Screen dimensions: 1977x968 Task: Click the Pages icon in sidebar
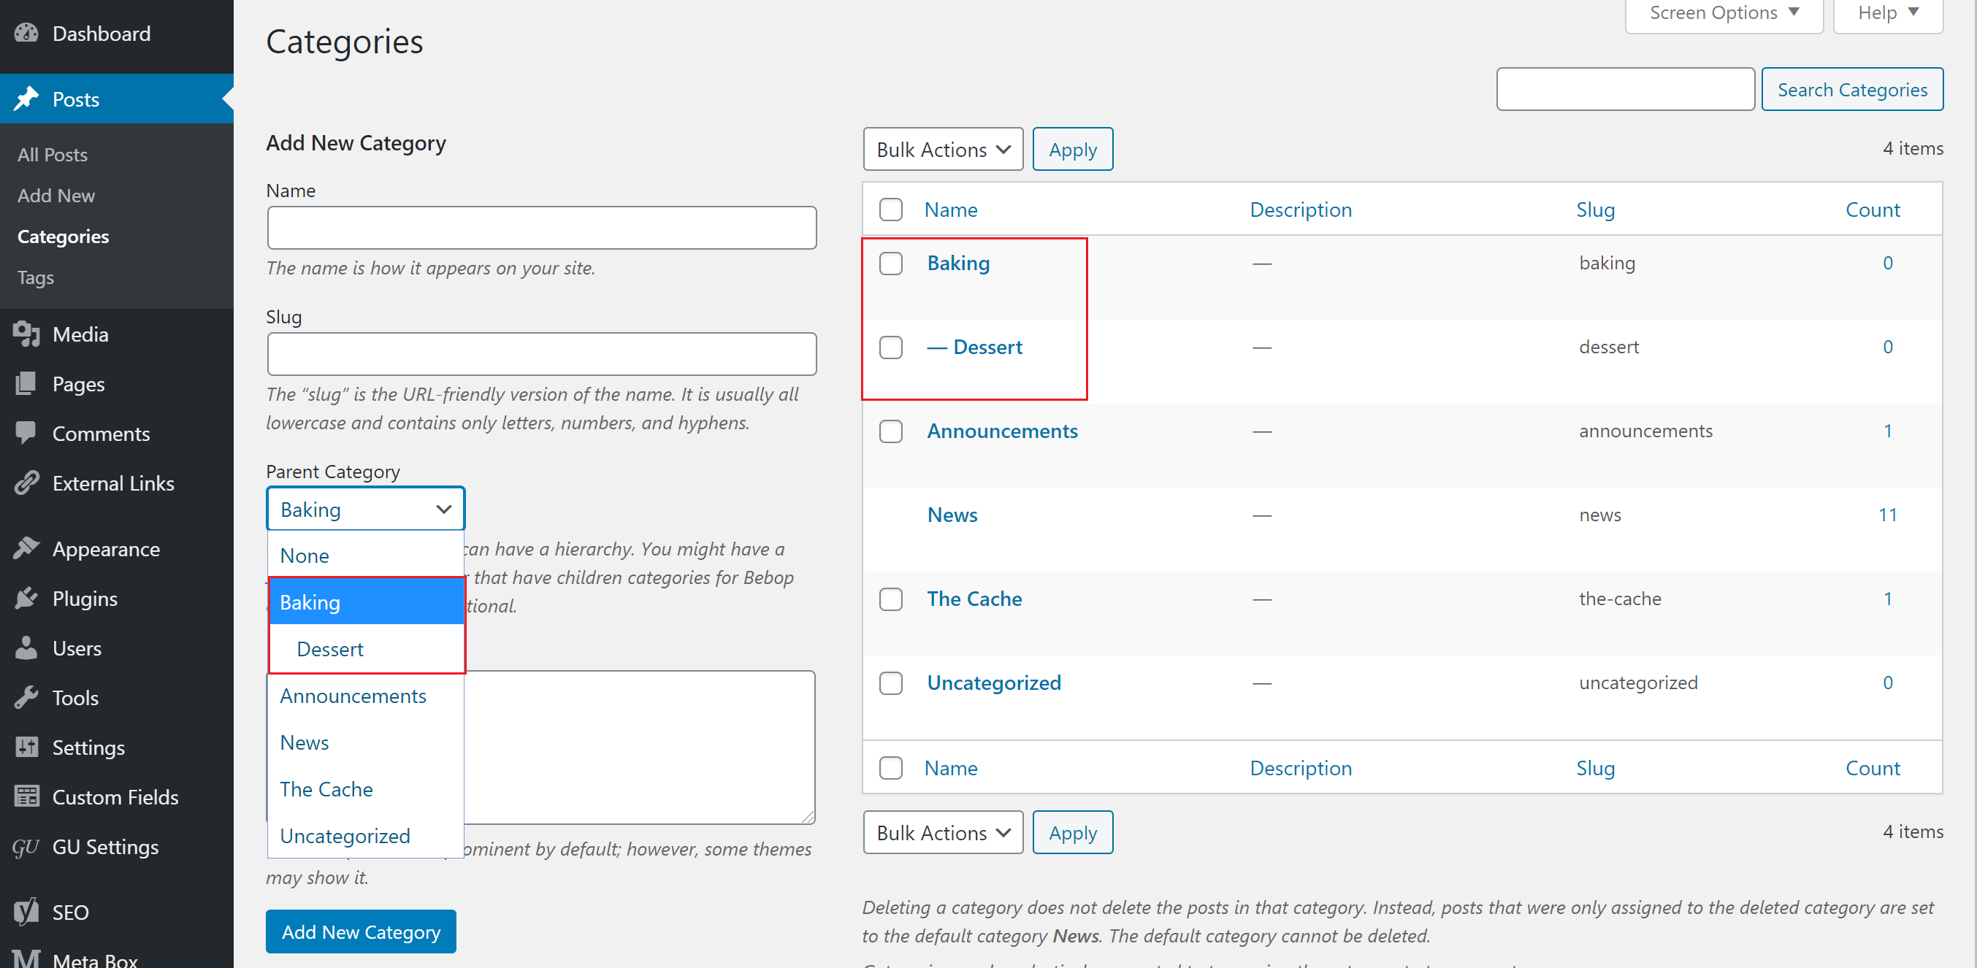click(x=26, y=383)
